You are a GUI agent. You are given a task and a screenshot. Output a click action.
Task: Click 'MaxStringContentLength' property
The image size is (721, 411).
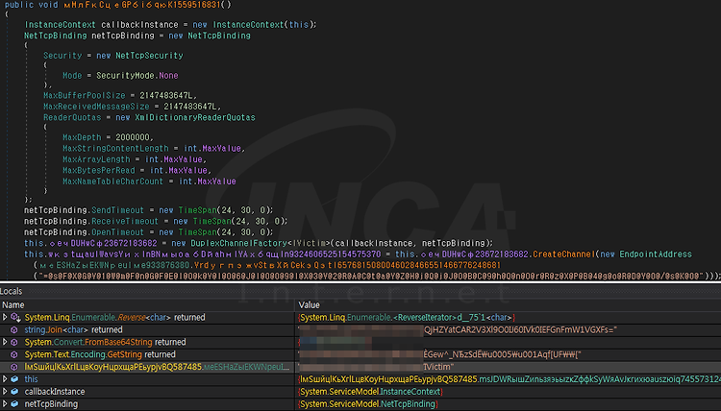tap(115, 148)
